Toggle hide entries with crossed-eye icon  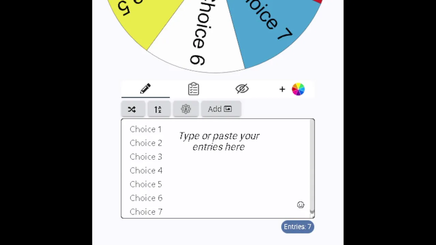[242, 89]
